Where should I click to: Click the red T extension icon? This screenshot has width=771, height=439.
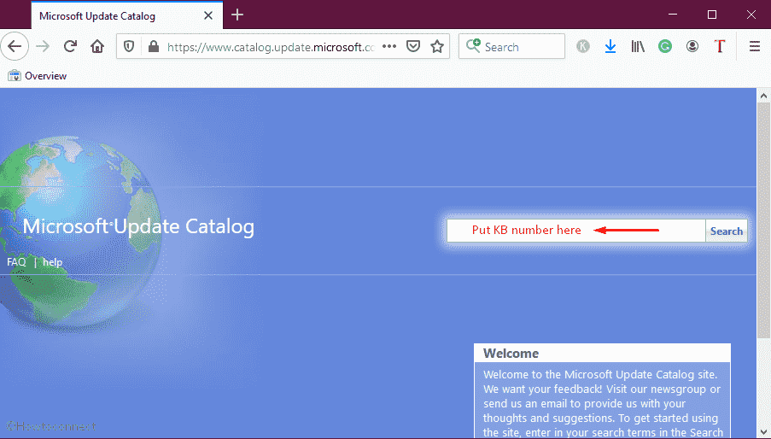tap(720, 47)
